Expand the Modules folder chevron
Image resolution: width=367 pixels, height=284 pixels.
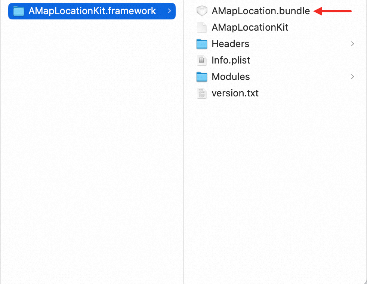click(352, 77)
